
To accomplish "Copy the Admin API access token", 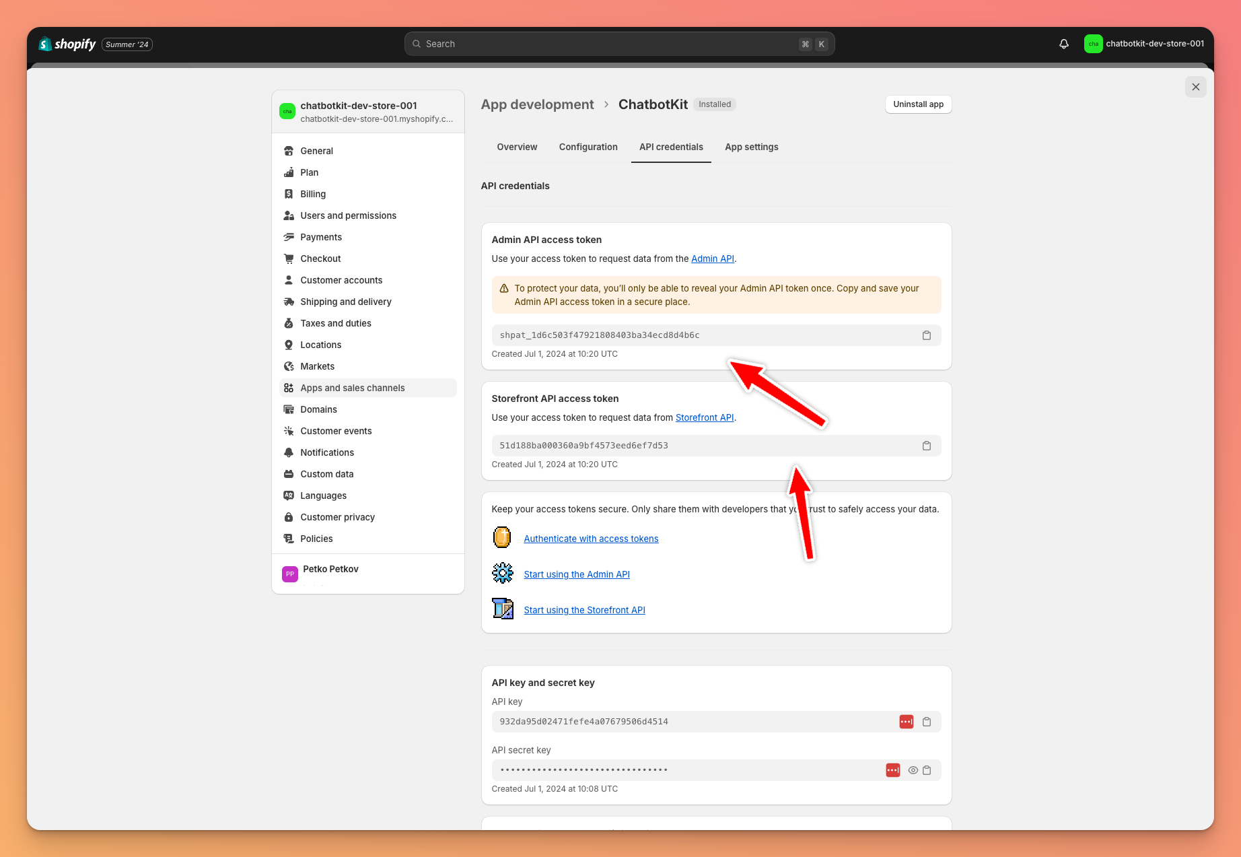I will point(927,335).
